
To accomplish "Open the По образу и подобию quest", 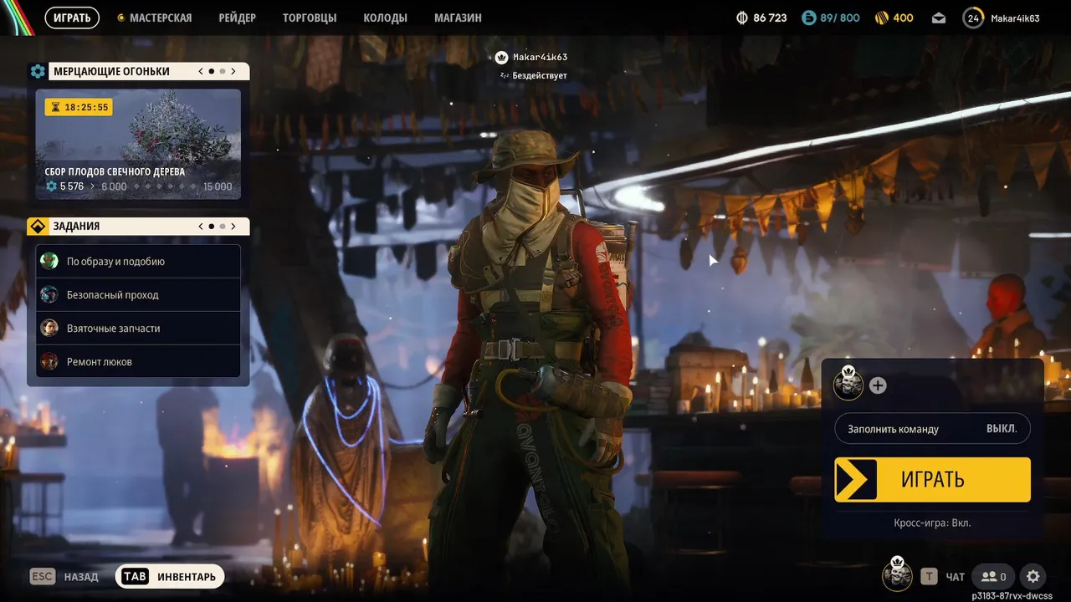I will (x=138, y=261).
